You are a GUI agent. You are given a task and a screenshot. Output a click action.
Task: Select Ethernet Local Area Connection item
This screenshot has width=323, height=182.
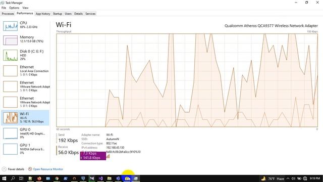[25, 71]
